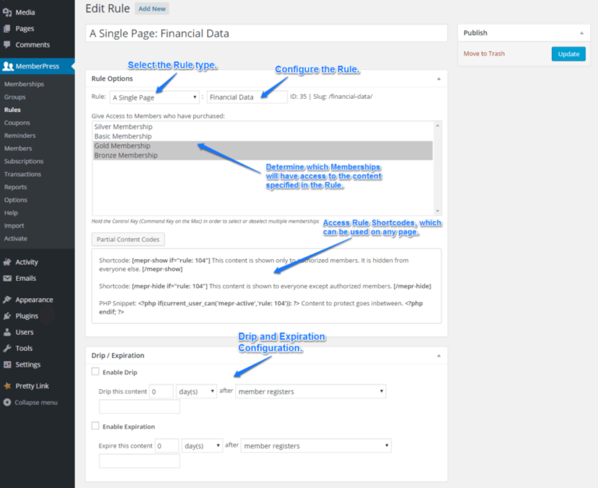598x488 pixels.
Task: Select Basic Membership in the list
Action: pyautogui.click(x=262, y=136)
